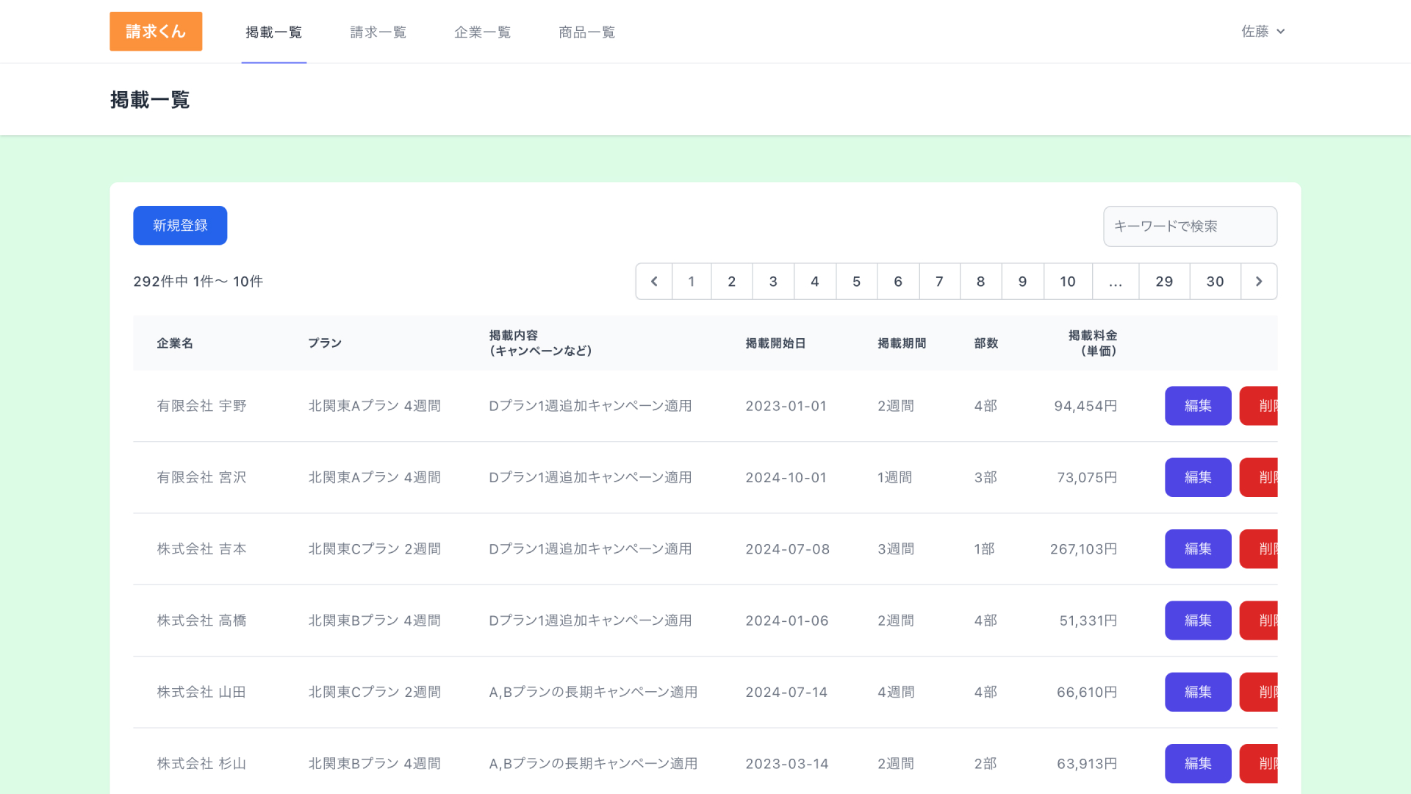This screenshot has width=1411, height=794.
Task: Click the 掲載一覧 page heading
Action: click(150, 100)
